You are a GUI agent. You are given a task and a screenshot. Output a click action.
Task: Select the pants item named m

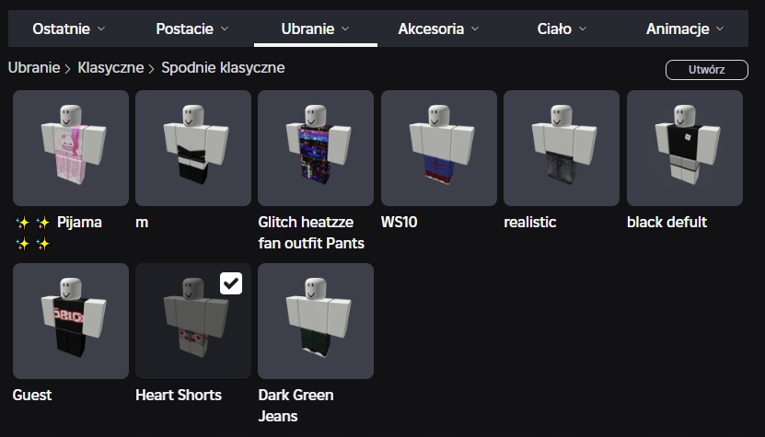coord(193,148)
